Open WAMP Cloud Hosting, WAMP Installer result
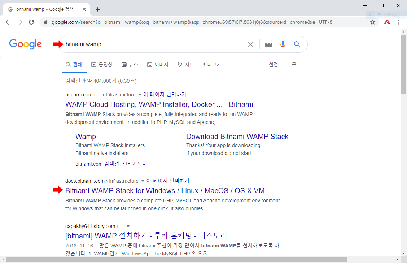This screenshot has height=263, width=407. pos(159,104)
